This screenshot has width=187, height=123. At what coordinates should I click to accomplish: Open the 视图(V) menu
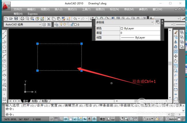coord(45,9)
